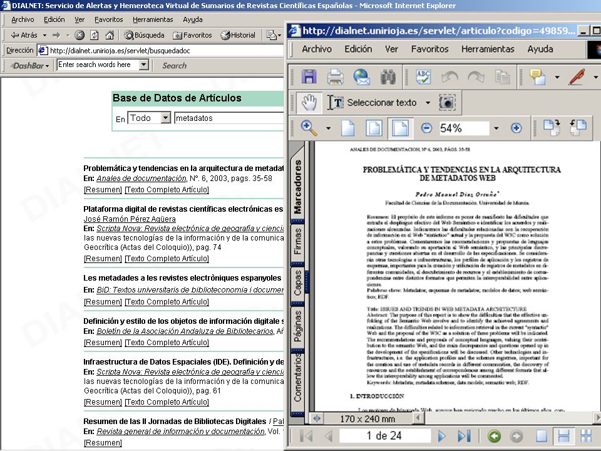The width and height of the screenshot is (601, 451).
Task: Click the Atrás back button
Action: [24, 35]
